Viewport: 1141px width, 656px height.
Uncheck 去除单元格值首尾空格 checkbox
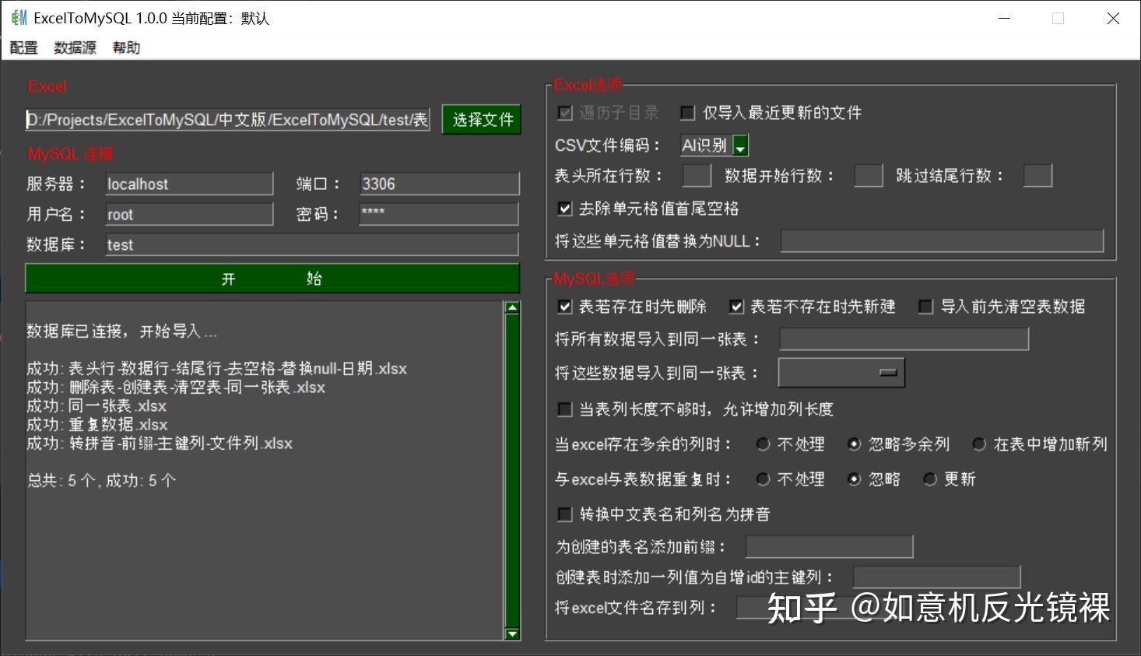(565, 209)
